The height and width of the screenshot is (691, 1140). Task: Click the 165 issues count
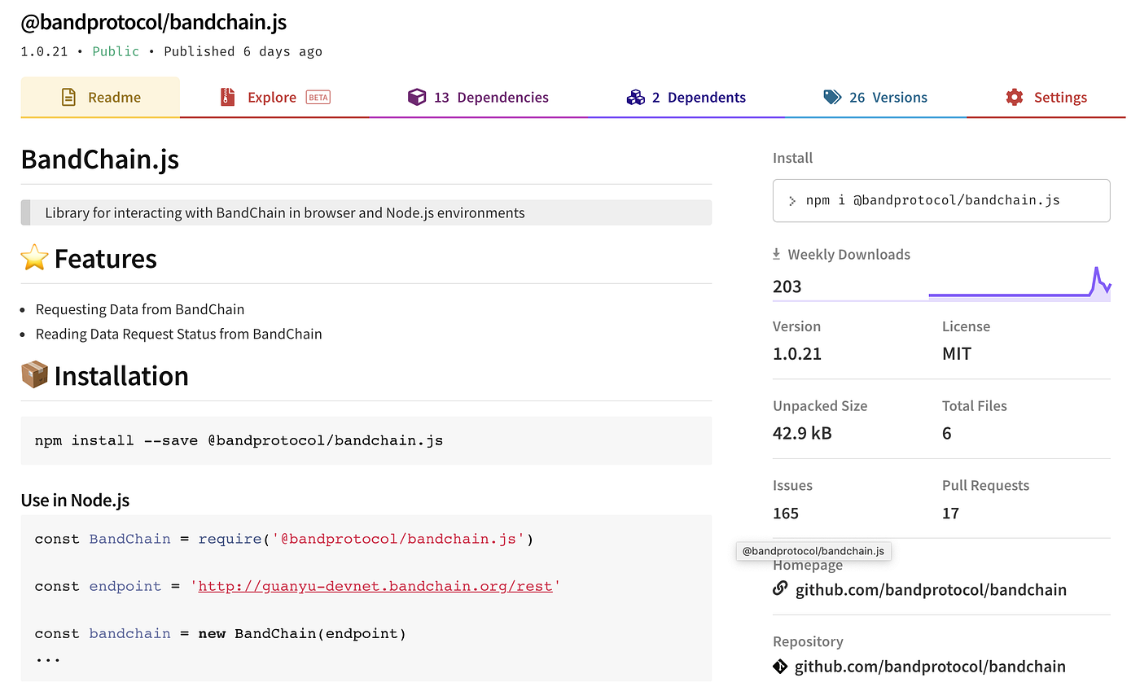pos(786,514)
